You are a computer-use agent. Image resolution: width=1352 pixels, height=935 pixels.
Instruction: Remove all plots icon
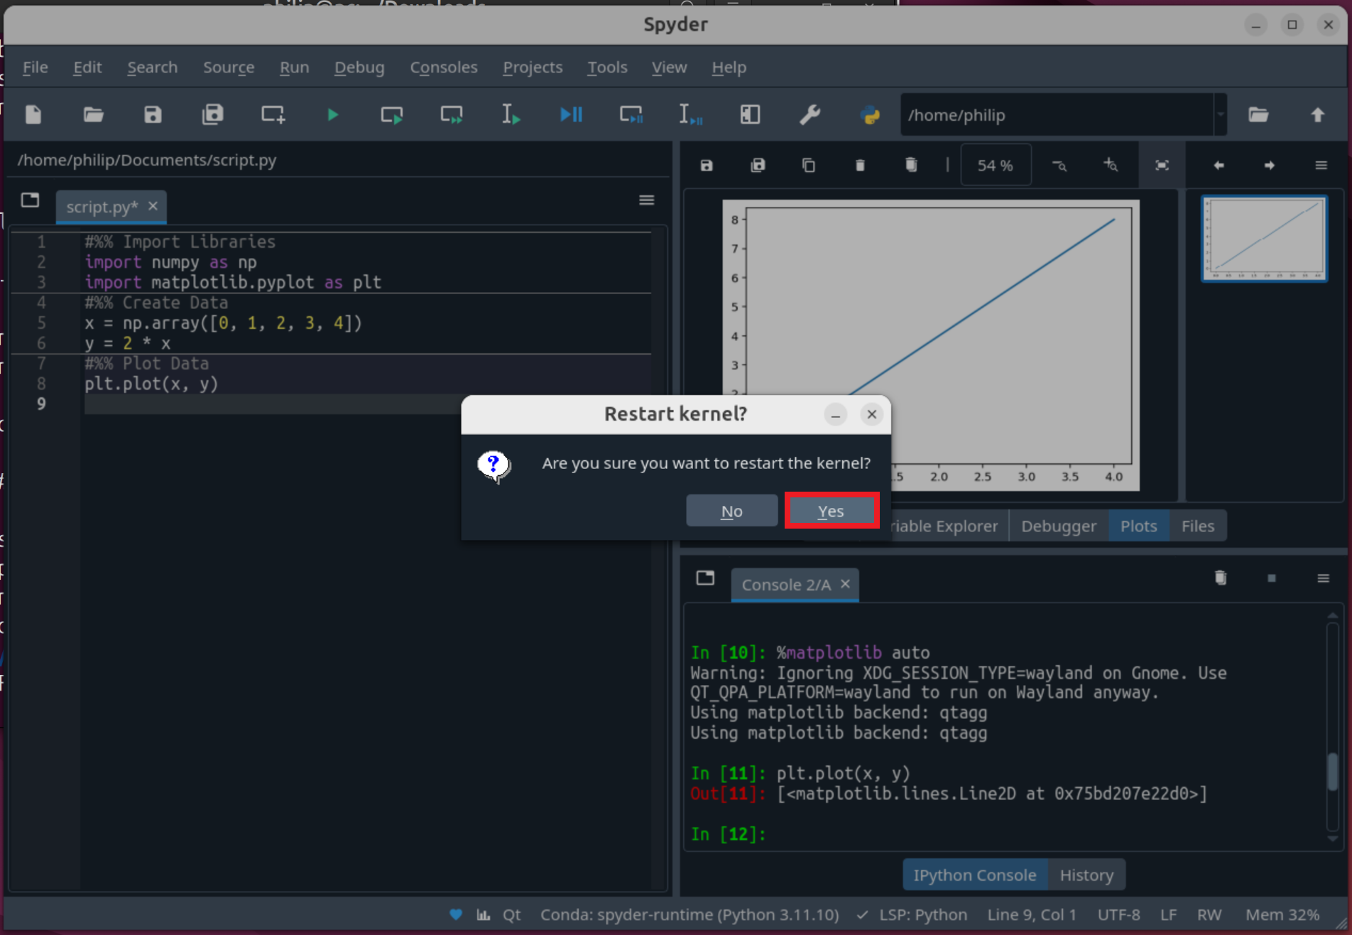tap(911, 166)
